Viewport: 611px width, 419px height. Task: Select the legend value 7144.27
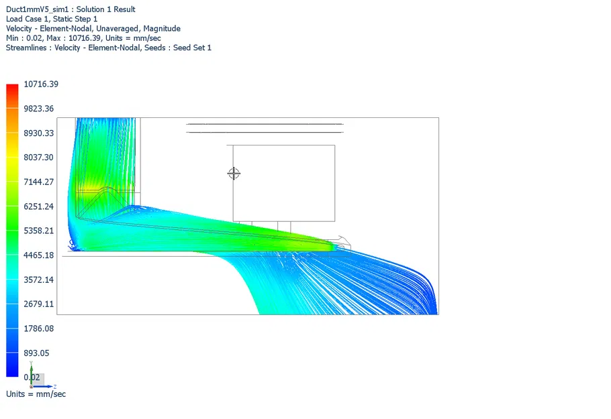click(38, 182)
